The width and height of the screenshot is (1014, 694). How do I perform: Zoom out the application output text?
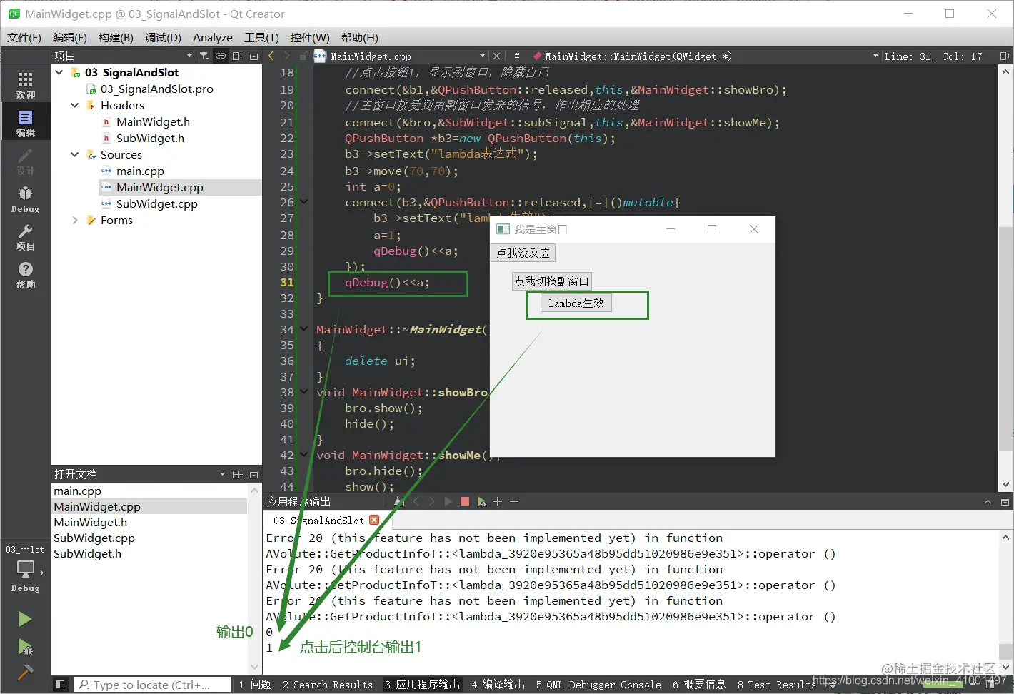(513, 501)
